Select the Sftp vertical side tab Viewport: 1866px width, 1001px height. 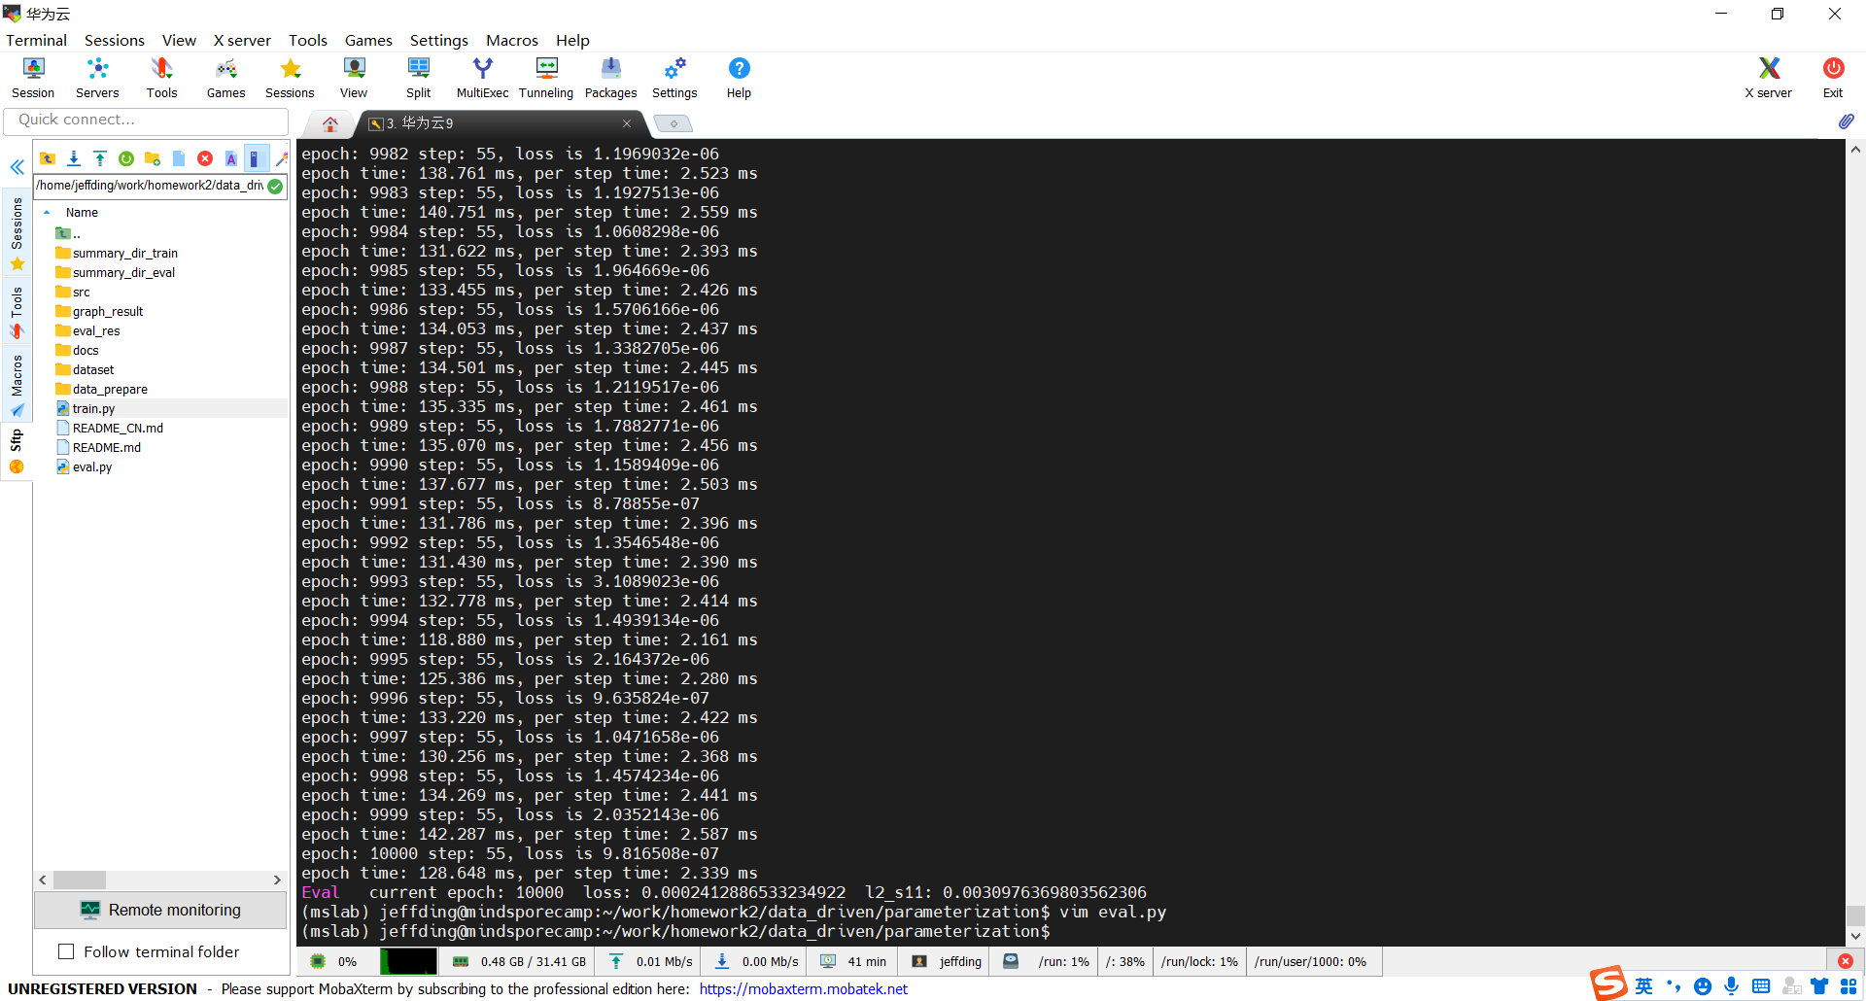pos(17,452)
